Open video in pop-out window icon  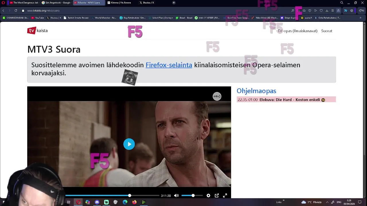[x=217, y=196]
